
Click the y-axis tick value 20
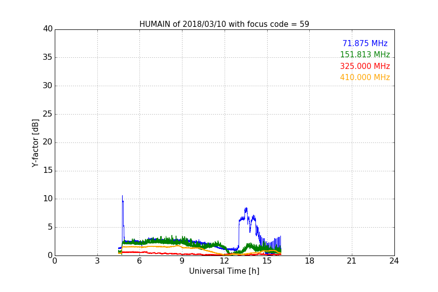(48, 142)
